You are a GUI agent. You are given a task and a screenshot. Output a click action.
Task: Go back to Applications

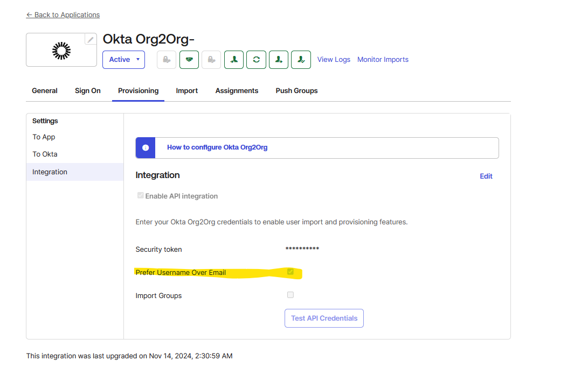tap(63, 15)
